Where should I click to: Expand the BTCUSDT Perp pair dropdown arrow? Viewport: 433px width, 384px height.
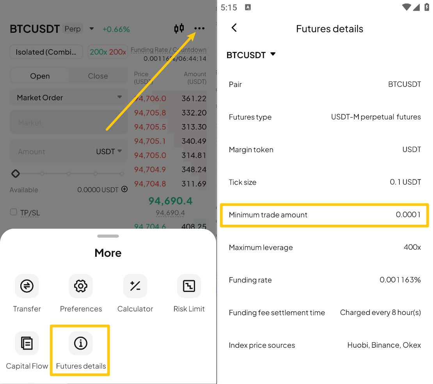coord(92,28)
